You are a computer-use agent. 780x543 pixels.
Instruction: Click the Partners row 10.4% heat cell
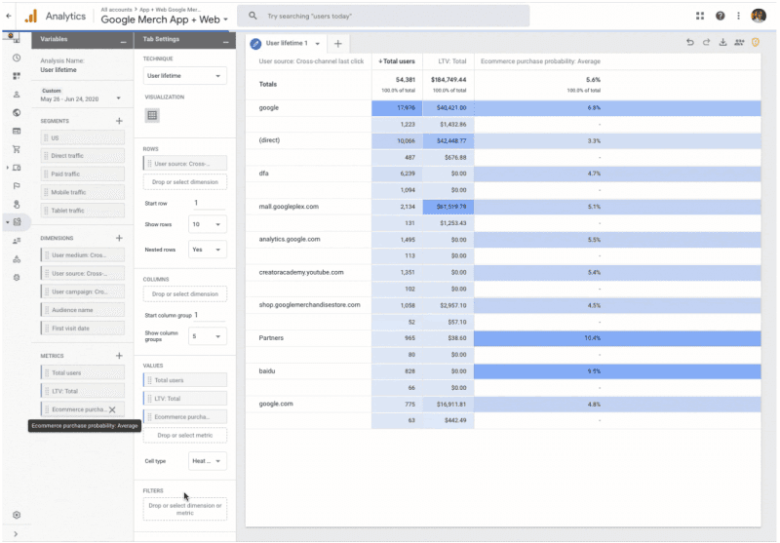[x=617, y=338]
